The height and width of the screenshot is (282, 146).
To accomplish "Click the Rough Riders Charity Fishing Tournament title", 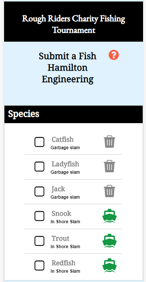I will [x=74, y=24].
